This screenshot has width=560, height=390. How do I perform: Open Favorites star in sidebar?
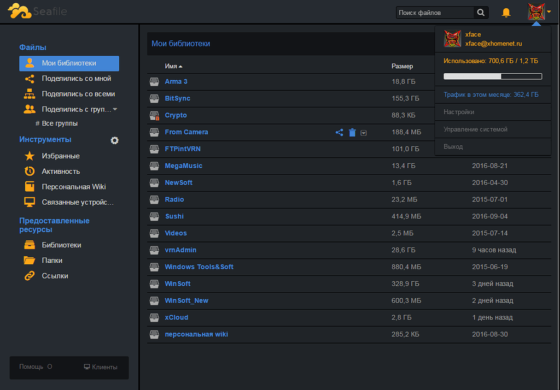[x=30, y=156]
